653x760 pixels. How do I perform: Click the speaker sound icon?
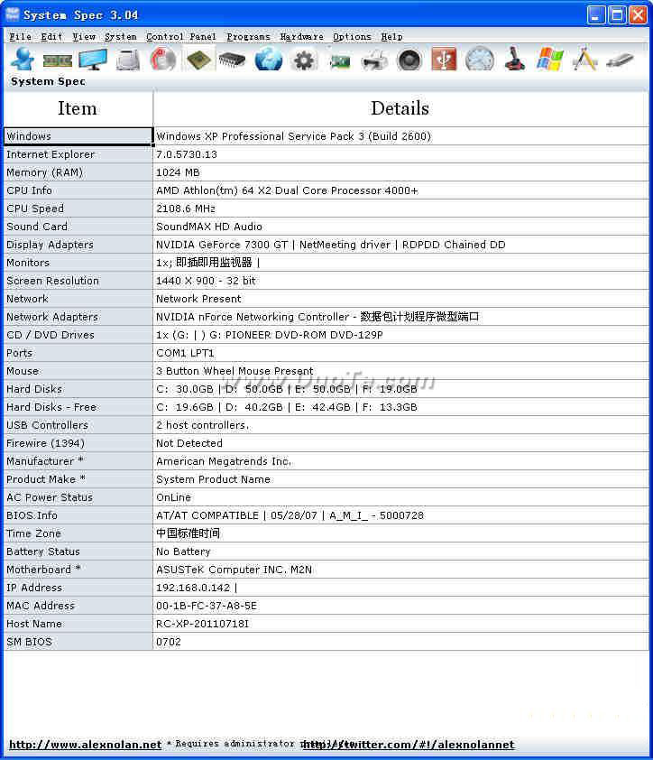pos(409,60)
